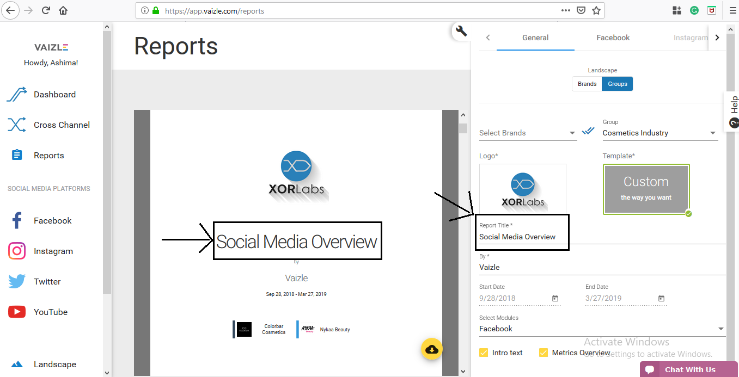The width and height of the screenshot is (739, 377).
Task: Click the XORLabs logo upload box
Action: [x=523, y=189]
